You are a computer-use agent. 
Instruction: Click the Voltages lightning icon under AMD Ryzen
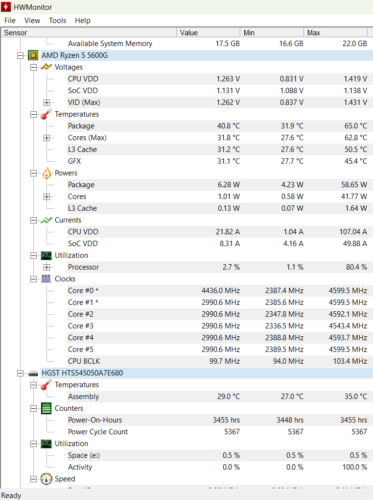click(x=47, y=67)
